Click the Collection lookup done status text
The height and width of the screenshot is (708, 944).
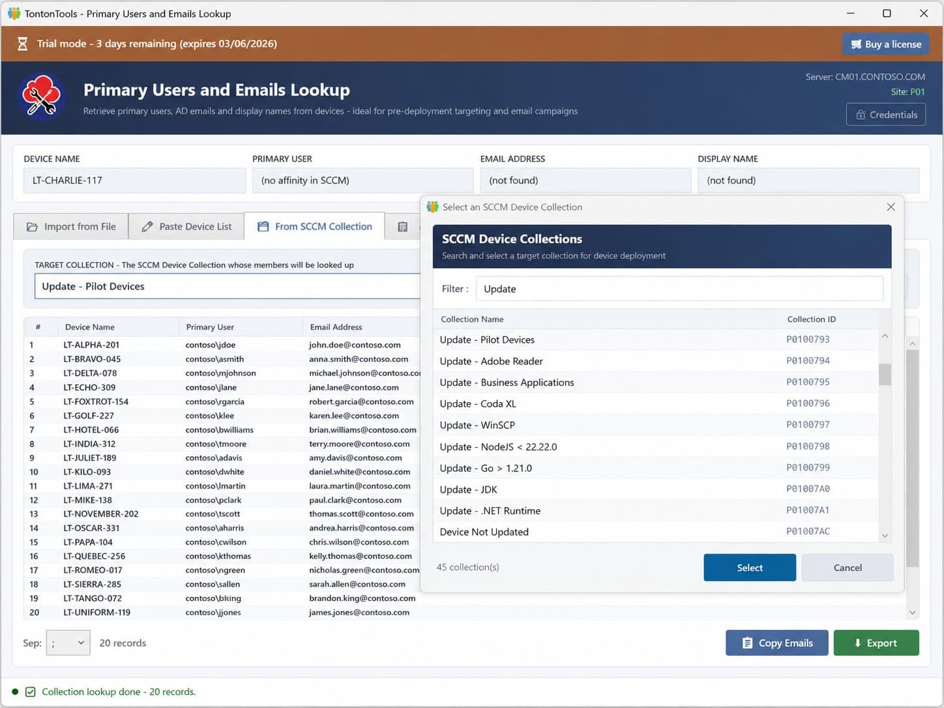click(x=119, y=692)
